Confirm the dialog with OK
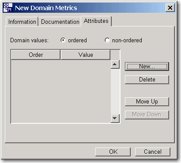The width and height of the screenshot is (181, 163). (x=113, y=152)
